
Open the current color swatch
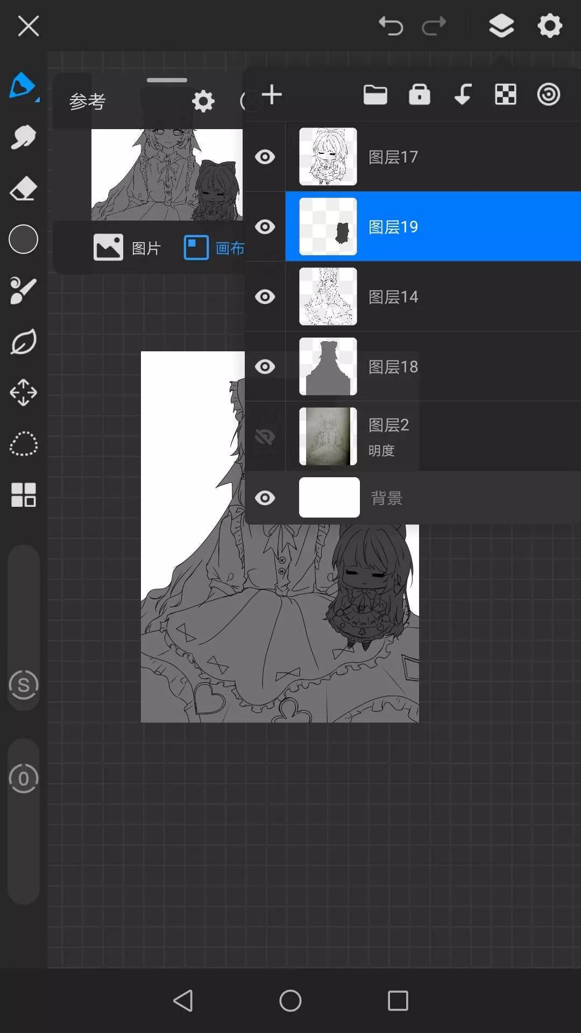(23, 239)
